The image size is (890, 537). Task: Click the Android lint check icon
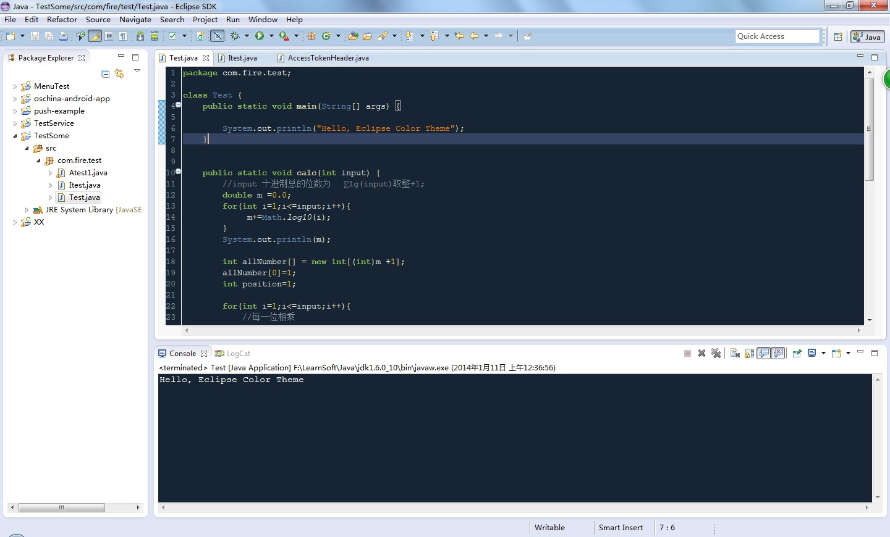pyautogui.click(x=172, y=36)
